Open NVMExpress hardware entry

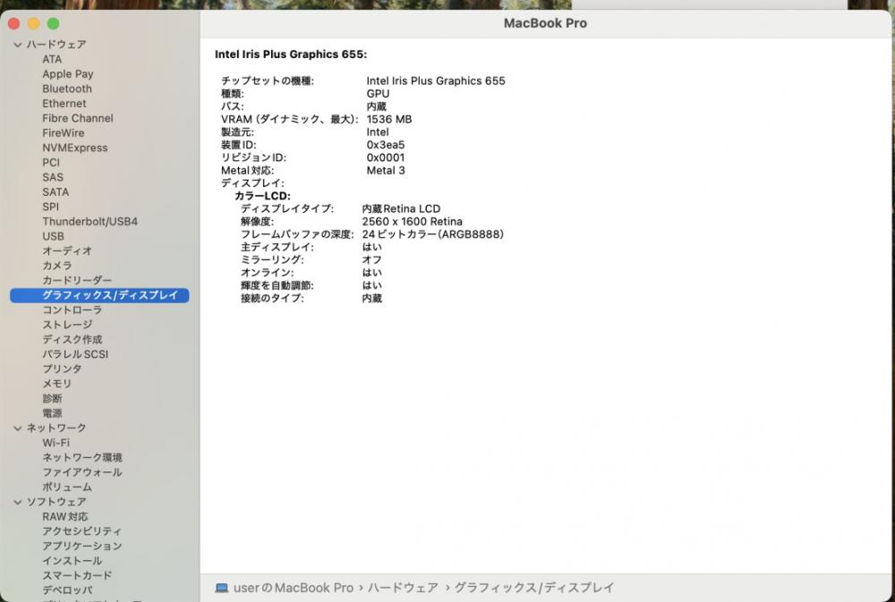click(75, 148)
